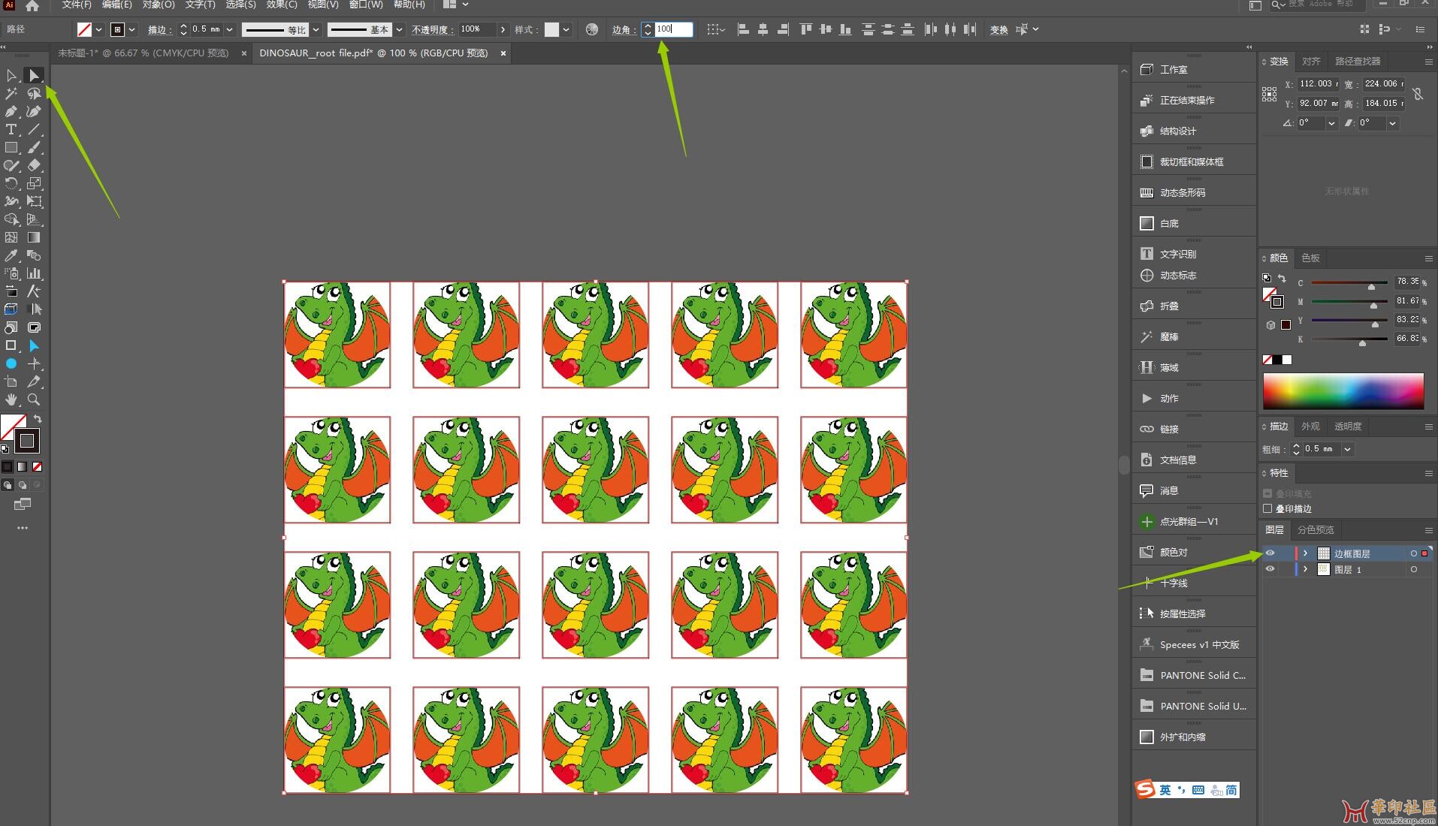Open the rotate angle dropdown in Transform panel
Image resolution: width=1438 pixels, height=826 pixels.
1331,123
